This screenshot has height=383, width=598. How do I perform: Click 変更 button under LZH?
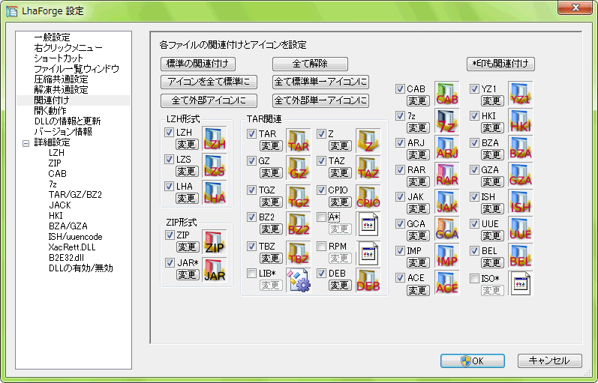point(187,145)
